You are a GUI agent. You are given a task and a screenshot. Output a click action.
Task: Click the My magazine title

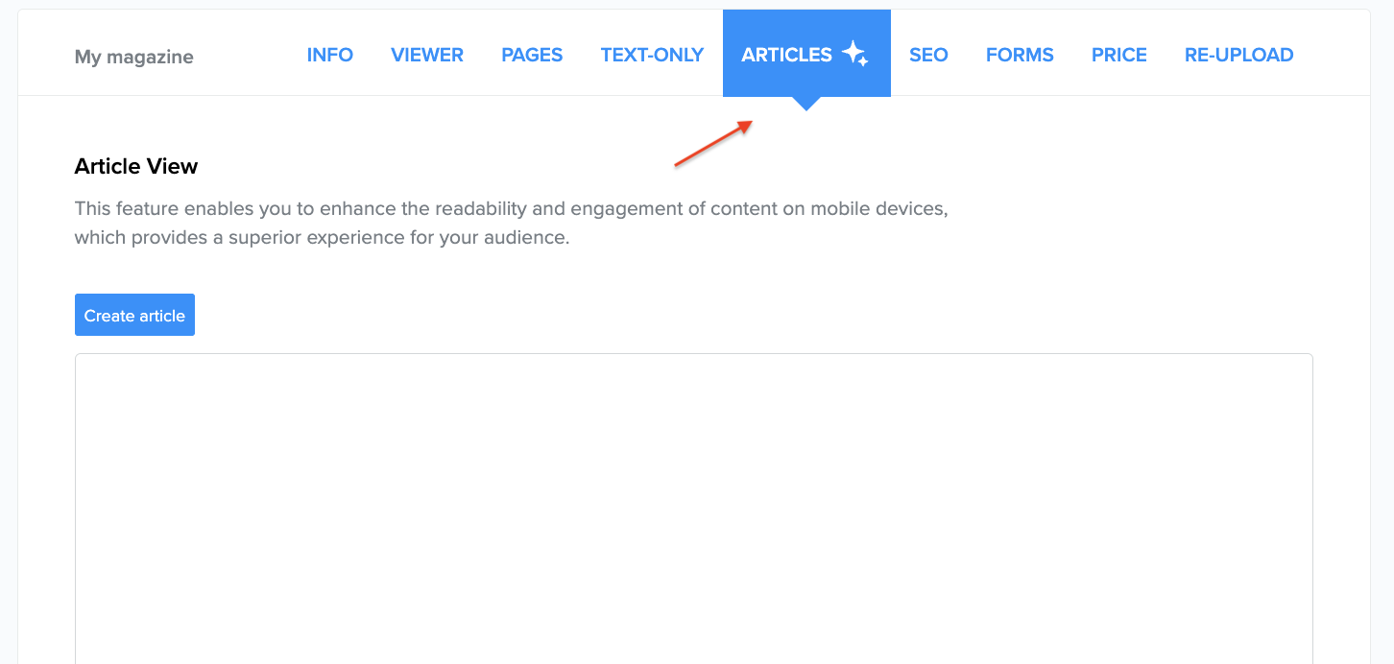[133, 57]
